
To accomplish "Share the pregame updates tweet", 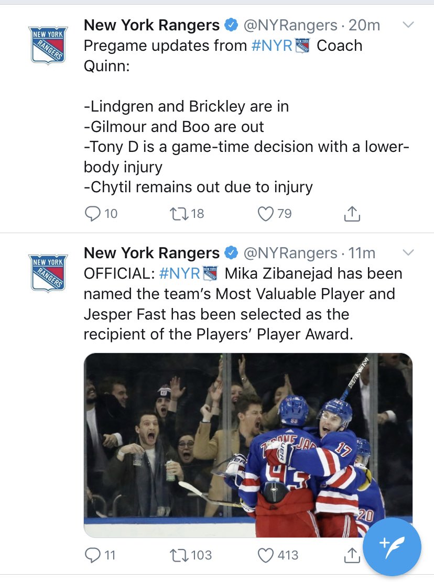I will tap(352, 214).
